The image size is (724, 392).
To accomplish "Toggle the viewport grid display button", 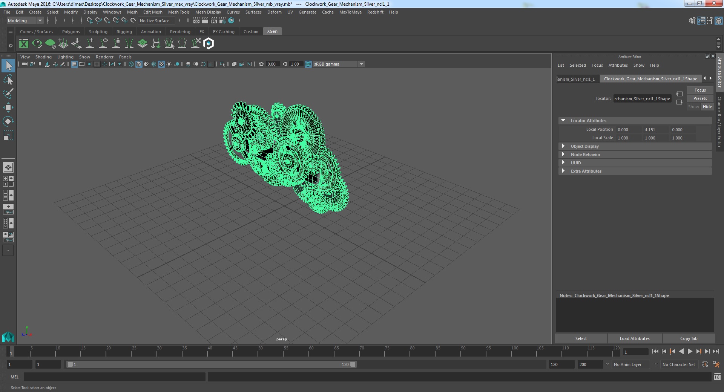I will 74,64.
